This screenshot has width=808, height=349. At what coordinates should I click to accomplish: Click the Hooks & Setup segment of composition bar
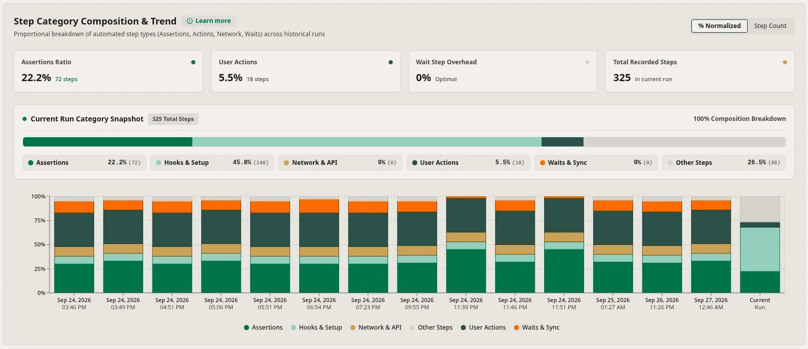367,142
